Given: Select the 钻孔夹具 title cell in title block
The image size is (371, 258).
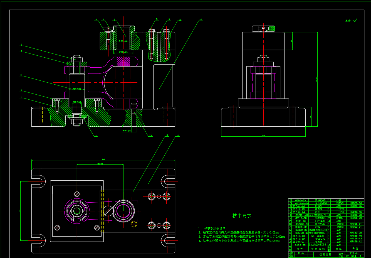Looking at the screenshot, I should click(325, 254).
